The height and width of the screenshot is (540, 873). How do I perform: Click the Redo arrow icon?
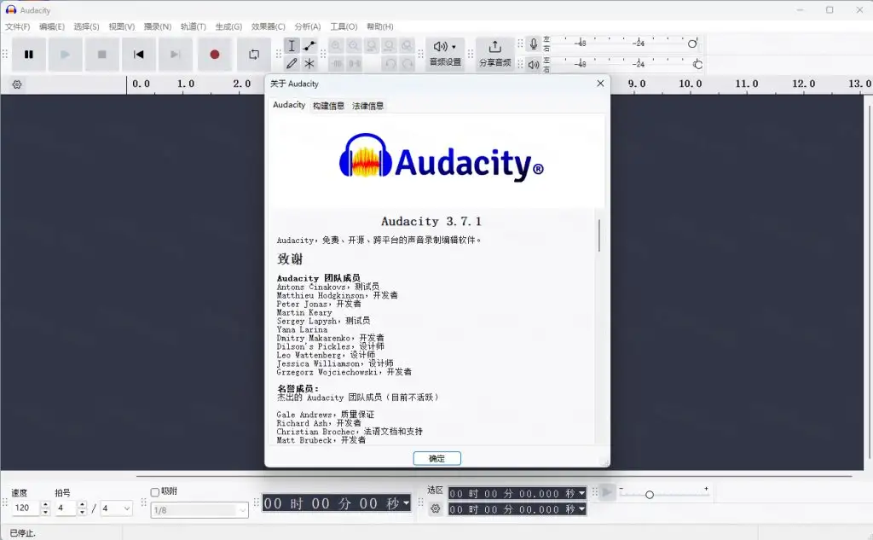(408, 63)
